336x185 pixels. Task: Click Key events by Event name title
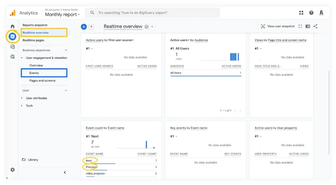click(189, 128)
